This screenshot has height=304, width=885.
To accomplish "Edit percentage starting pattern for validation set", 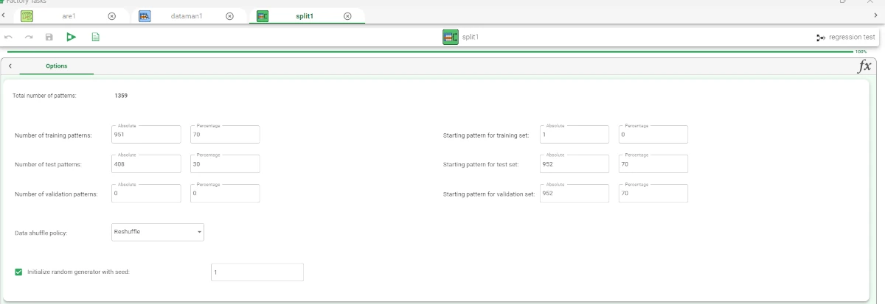I will [x=653, y=193].
